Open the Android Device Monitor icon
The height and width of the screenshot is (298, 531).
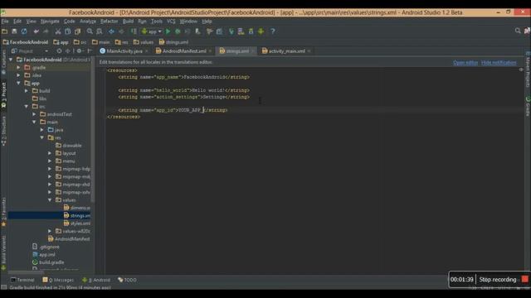(261, 31)
